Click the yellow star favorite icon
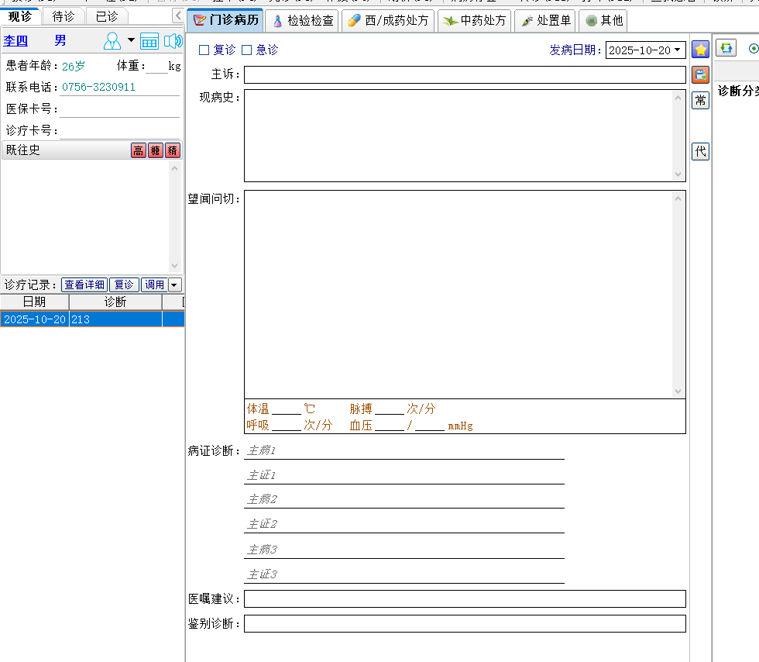Screen dimensions: 759x662 [x=700, y=50]
